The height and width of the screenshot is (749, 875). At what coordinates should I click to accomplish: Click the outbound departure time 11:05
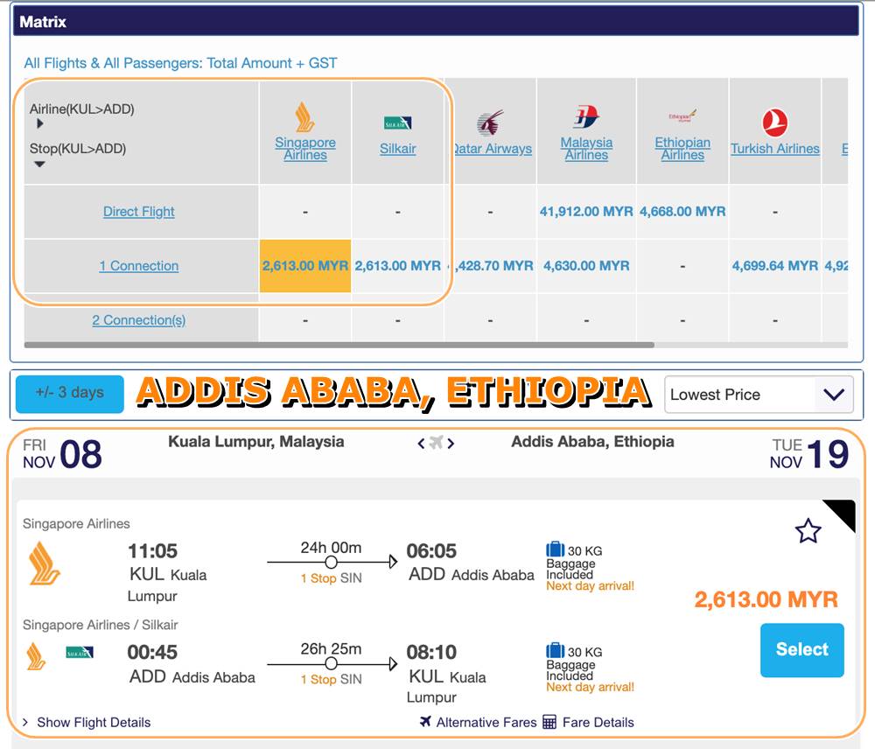pos(152,551)
